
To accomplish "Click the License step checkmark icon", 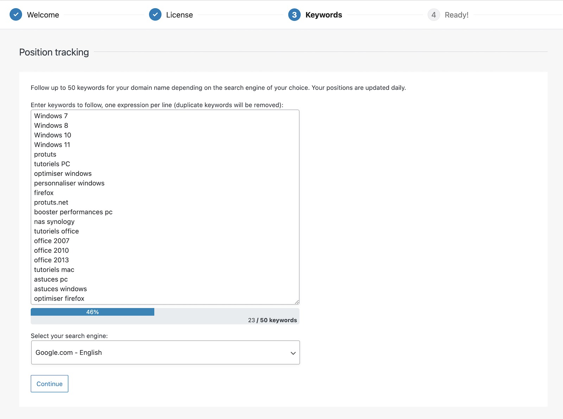I will point(155,15).
